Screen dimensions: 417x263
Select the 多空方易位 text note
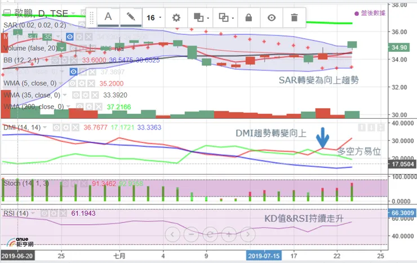(359, 151)
